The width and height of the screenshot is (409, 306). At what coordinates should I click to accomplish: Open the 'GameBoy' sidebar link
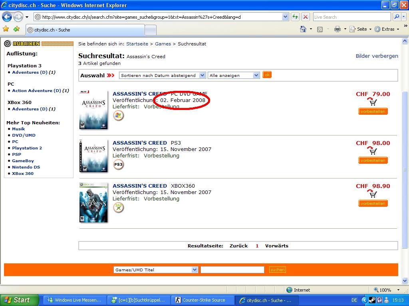pos(23,161)
